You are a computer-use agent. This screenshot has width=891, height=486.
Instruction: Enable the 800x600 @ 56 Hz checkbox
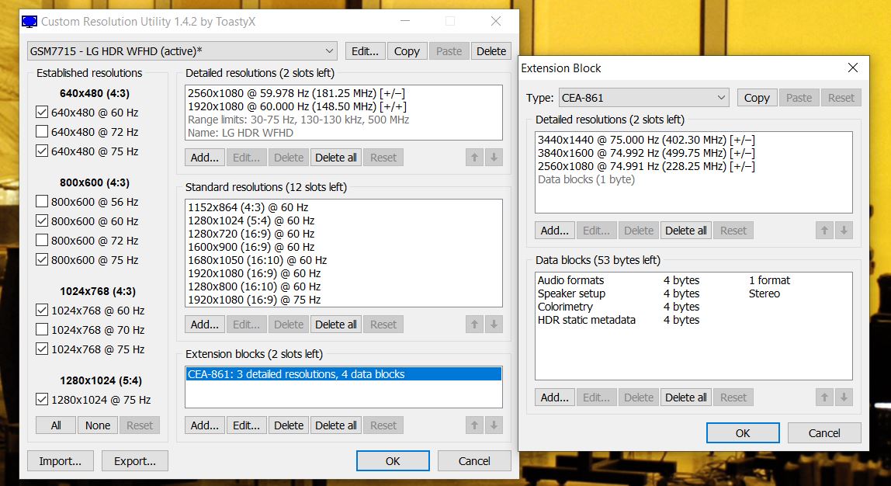[x=42, y=202]
